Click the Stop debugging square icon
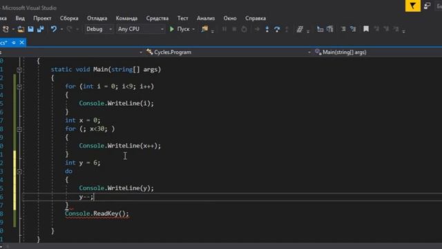This screenshot has height=249, width=442. tap(234, 29)
